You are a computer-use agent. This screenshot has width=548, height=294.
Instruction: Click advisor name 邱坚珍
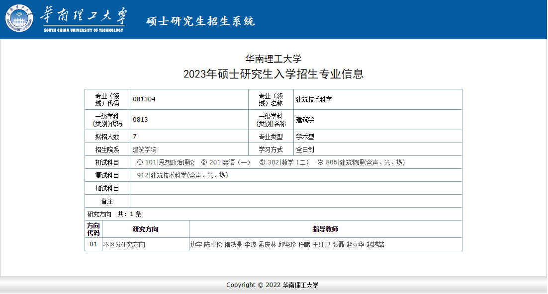[287, 244]
